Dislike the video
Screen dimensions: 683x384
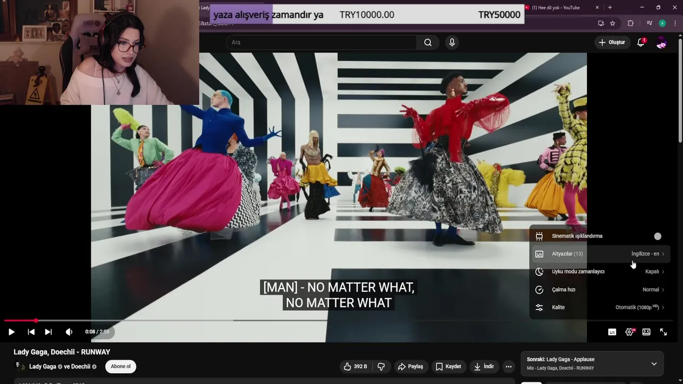click(x=381, y=366)
